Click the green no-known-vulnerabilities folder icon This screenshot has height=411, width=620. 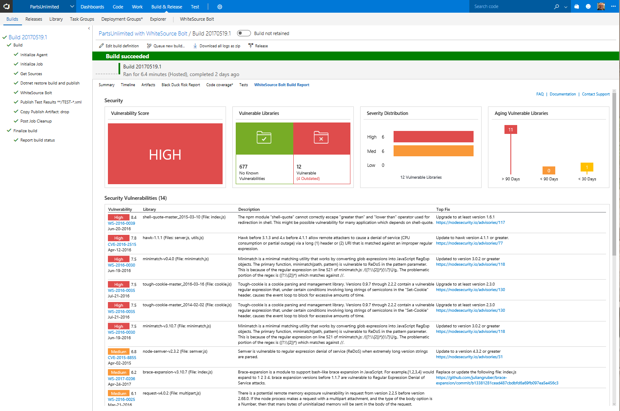264,137
